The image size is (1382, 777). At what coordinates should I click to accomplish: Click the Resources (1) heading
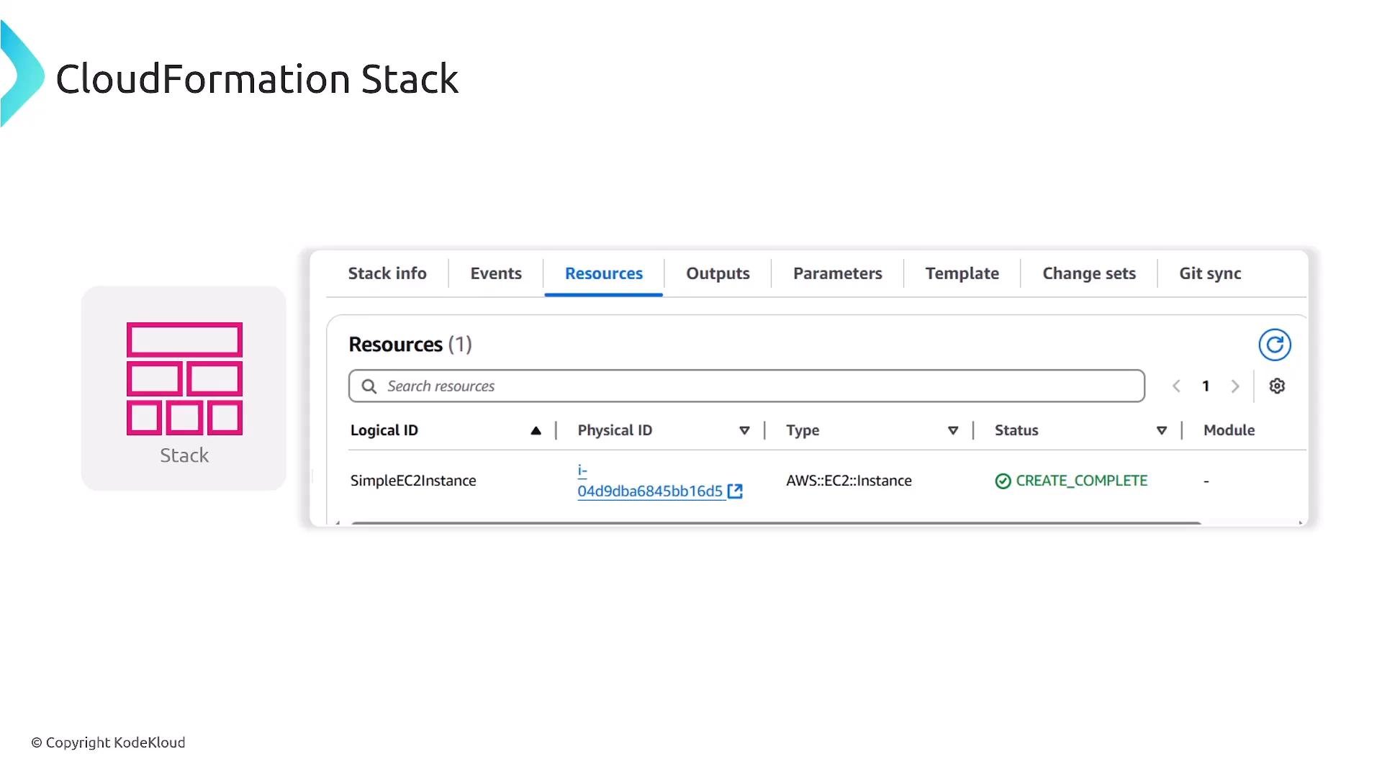(410, 345)
